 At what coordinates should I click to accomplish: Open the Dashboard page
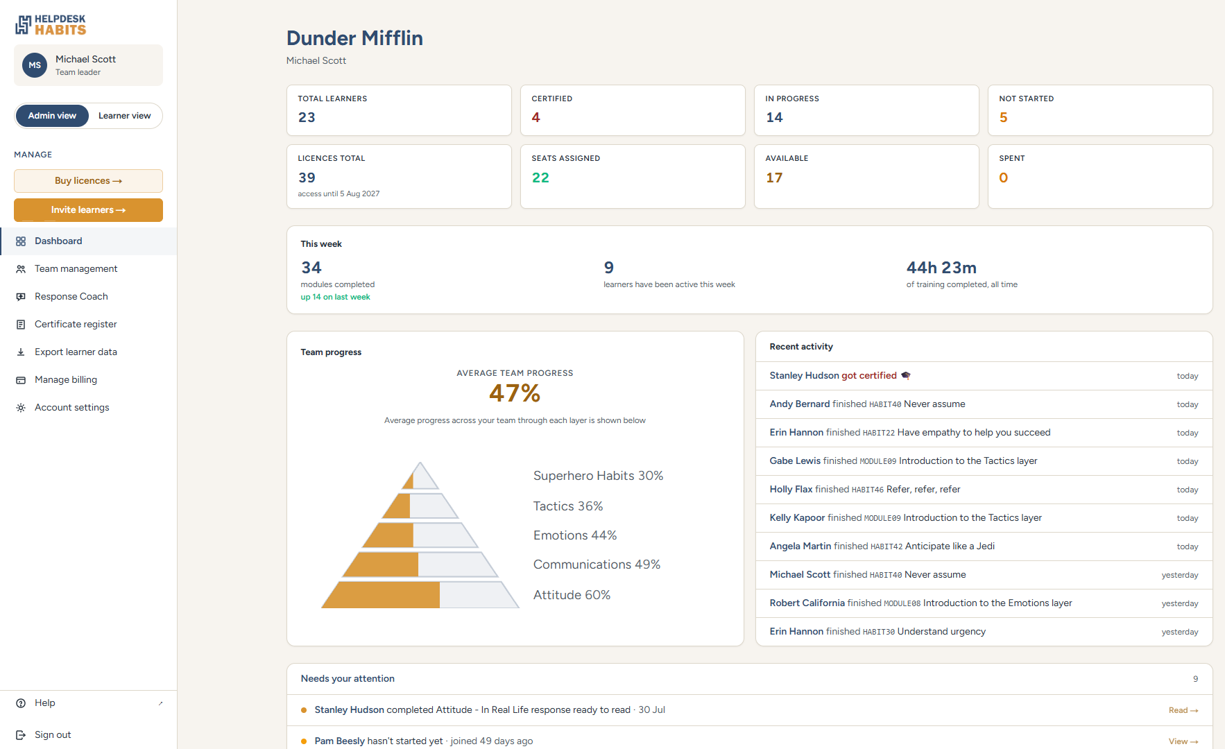tap(89, 241)
